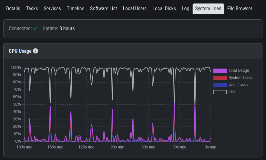Viewport: 266px width, 160px height.
Task: Click the red System Tasks legend swatch
Action: 220,78
